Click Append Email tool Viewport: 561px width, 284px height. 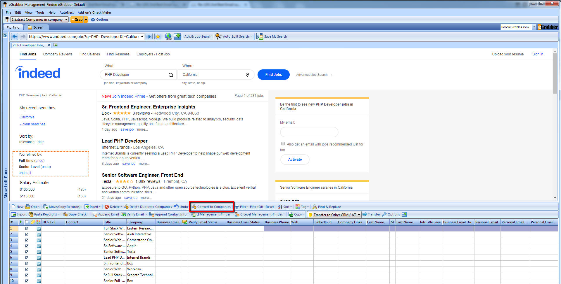(106, 214)
